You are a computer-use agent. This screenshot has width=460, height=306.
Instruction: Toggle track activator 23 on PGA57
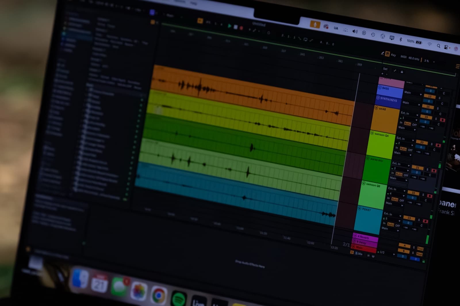pyautogui.click(x=409, y=218)
